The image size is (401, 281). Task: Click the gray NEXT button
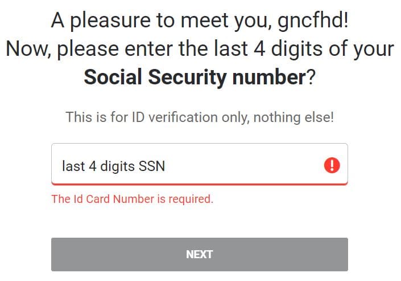(200, 254)
